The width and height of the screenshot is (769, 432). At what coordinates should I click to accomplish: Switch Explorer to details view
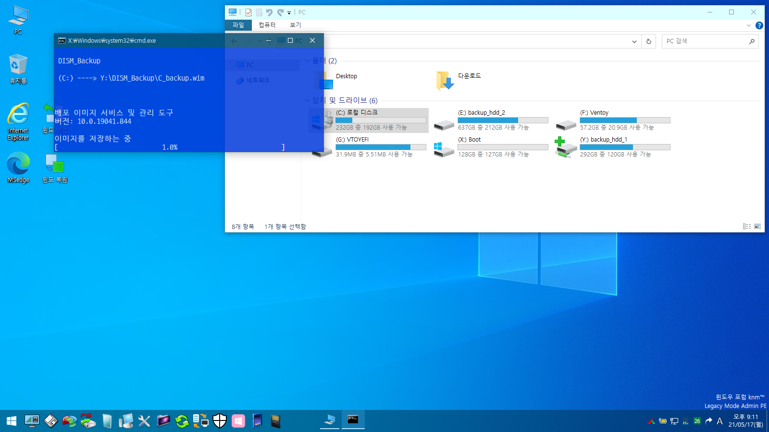[x=747, y=227]
